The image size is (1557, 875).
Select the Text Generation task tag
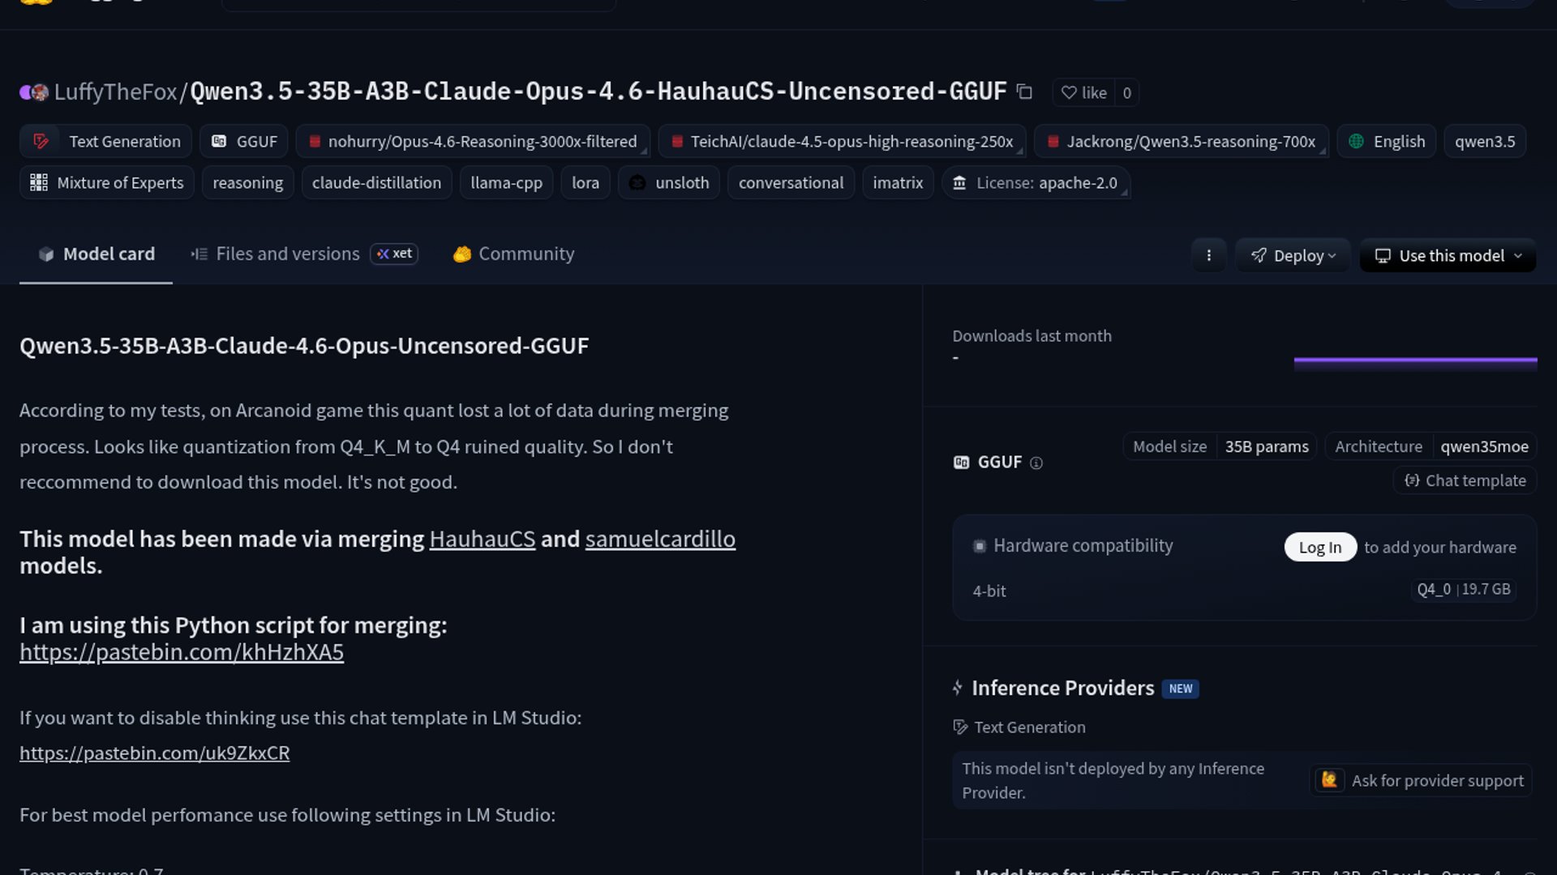point(106,141)
